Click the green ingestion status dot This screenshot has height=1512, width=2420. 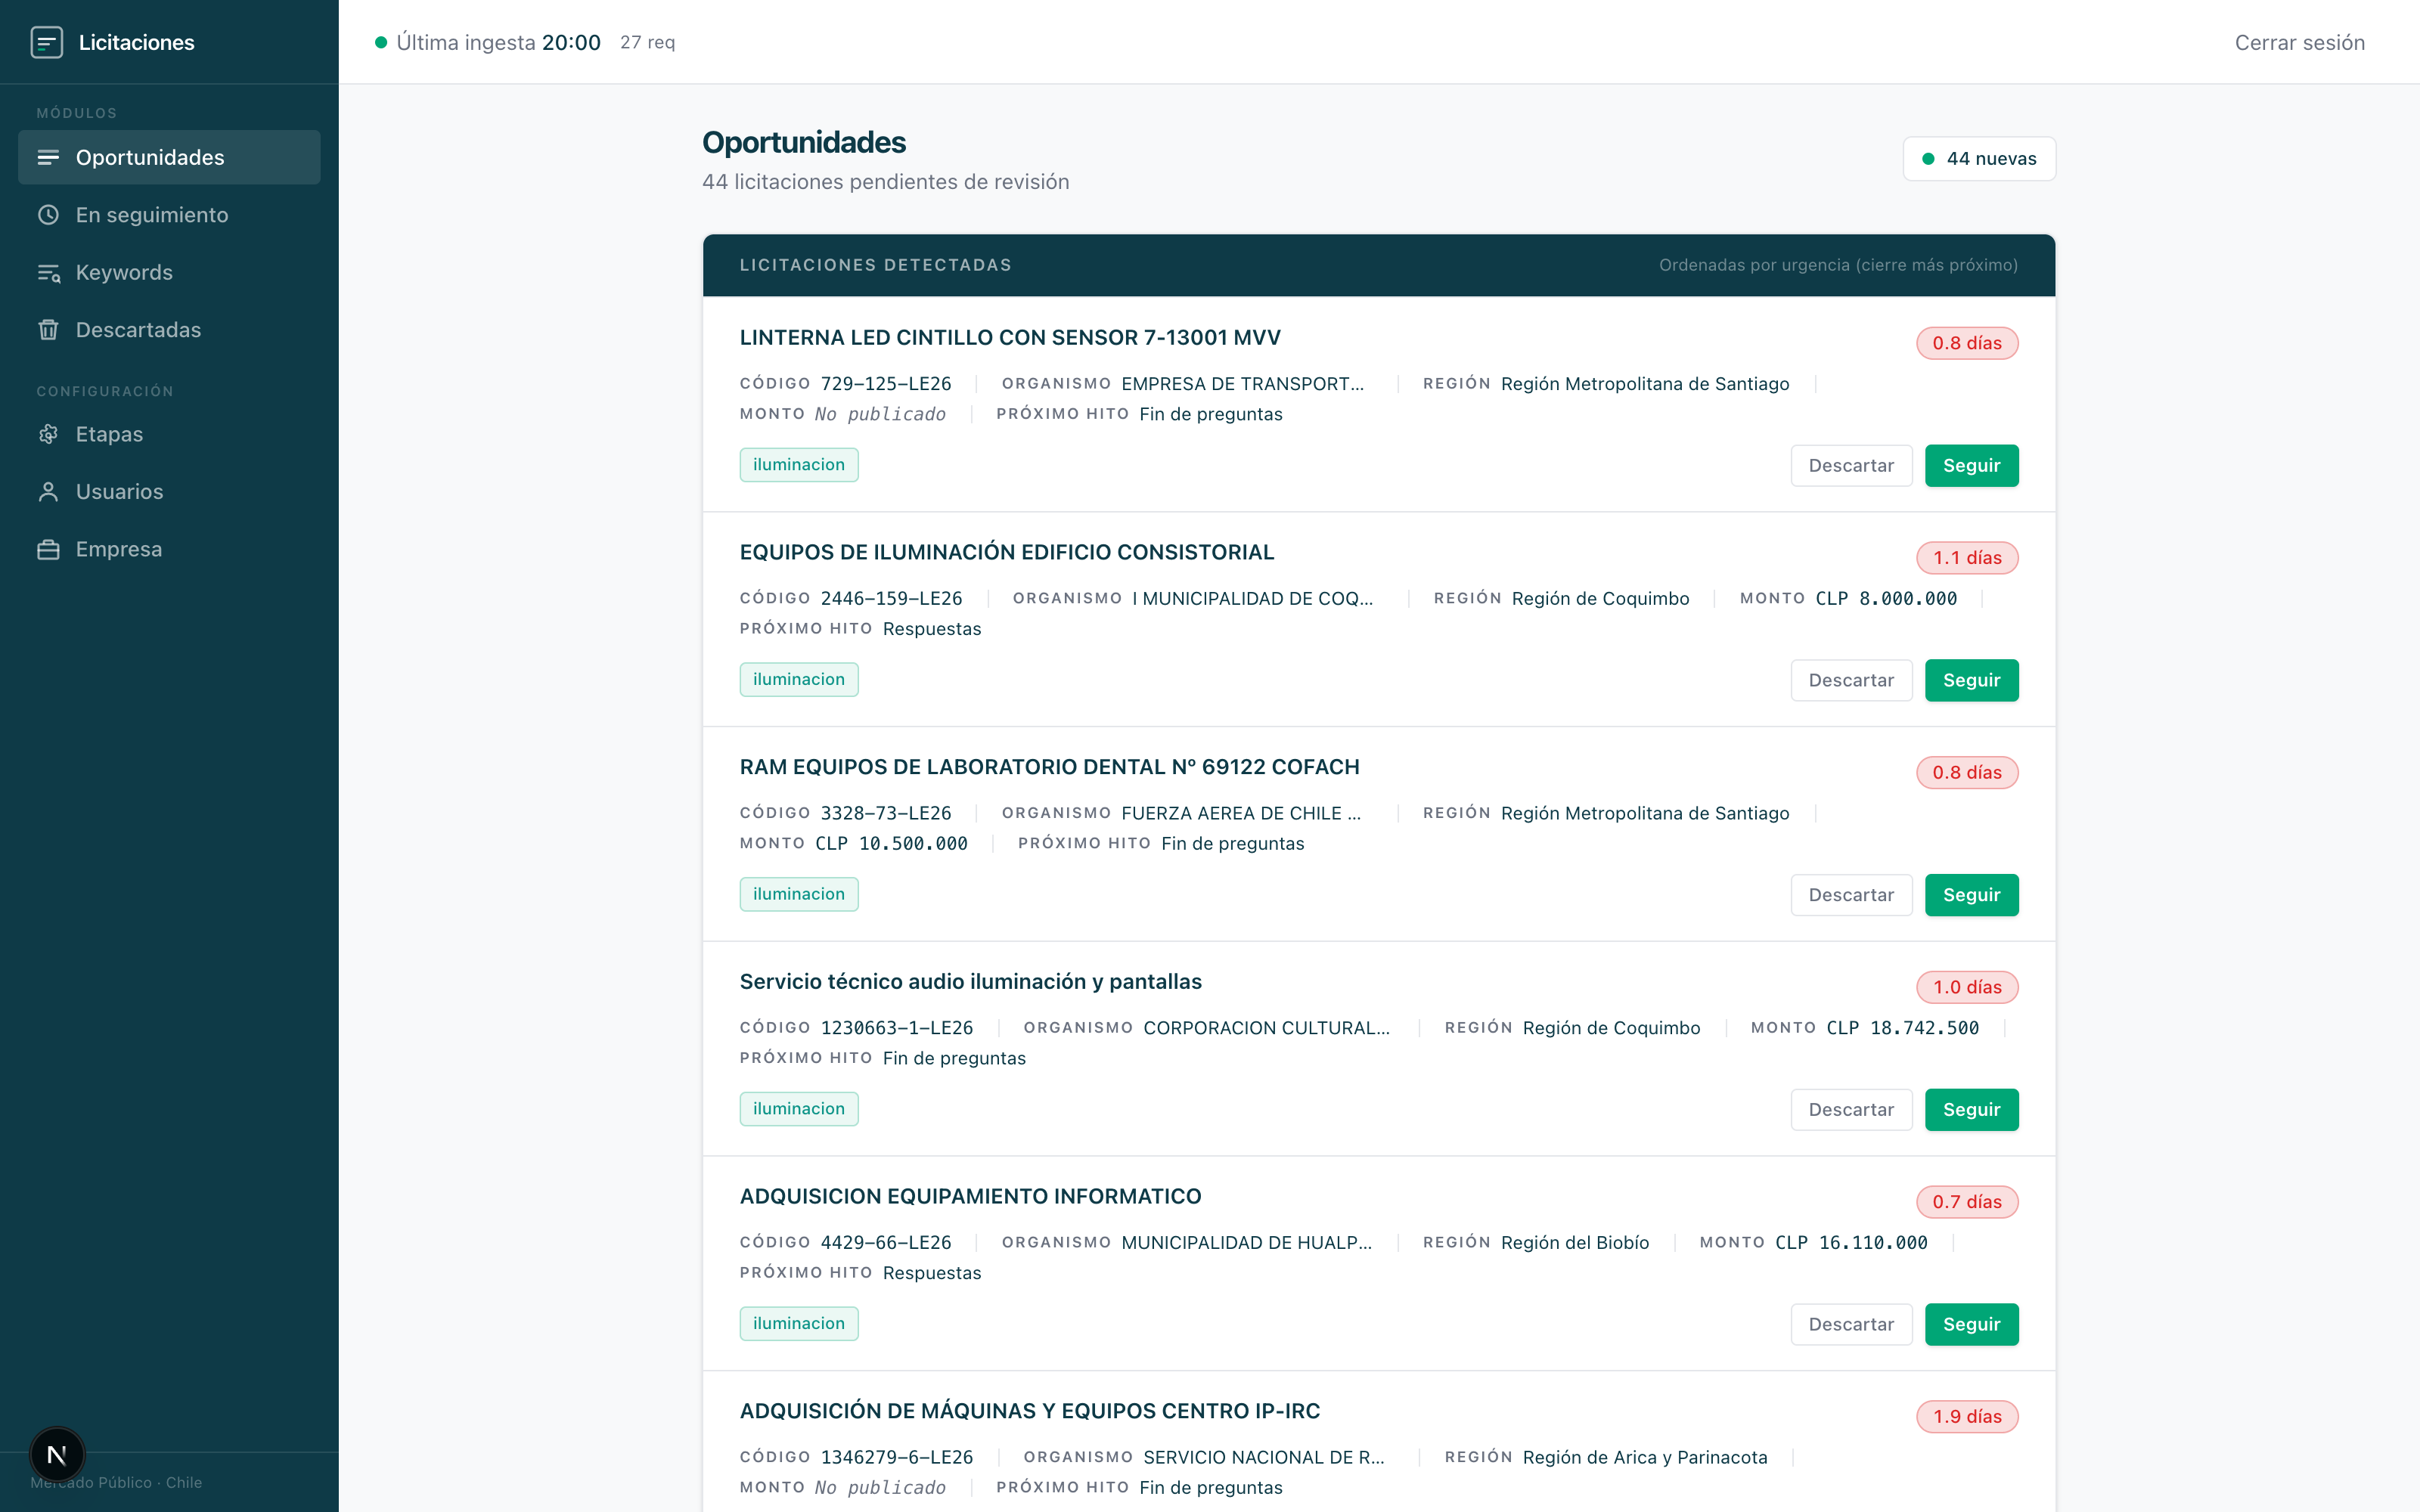[381, 42]
